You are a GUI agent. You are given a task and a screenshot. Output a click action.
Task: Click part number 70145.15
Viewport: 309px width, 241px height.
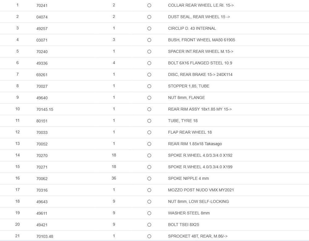point(45,110)
